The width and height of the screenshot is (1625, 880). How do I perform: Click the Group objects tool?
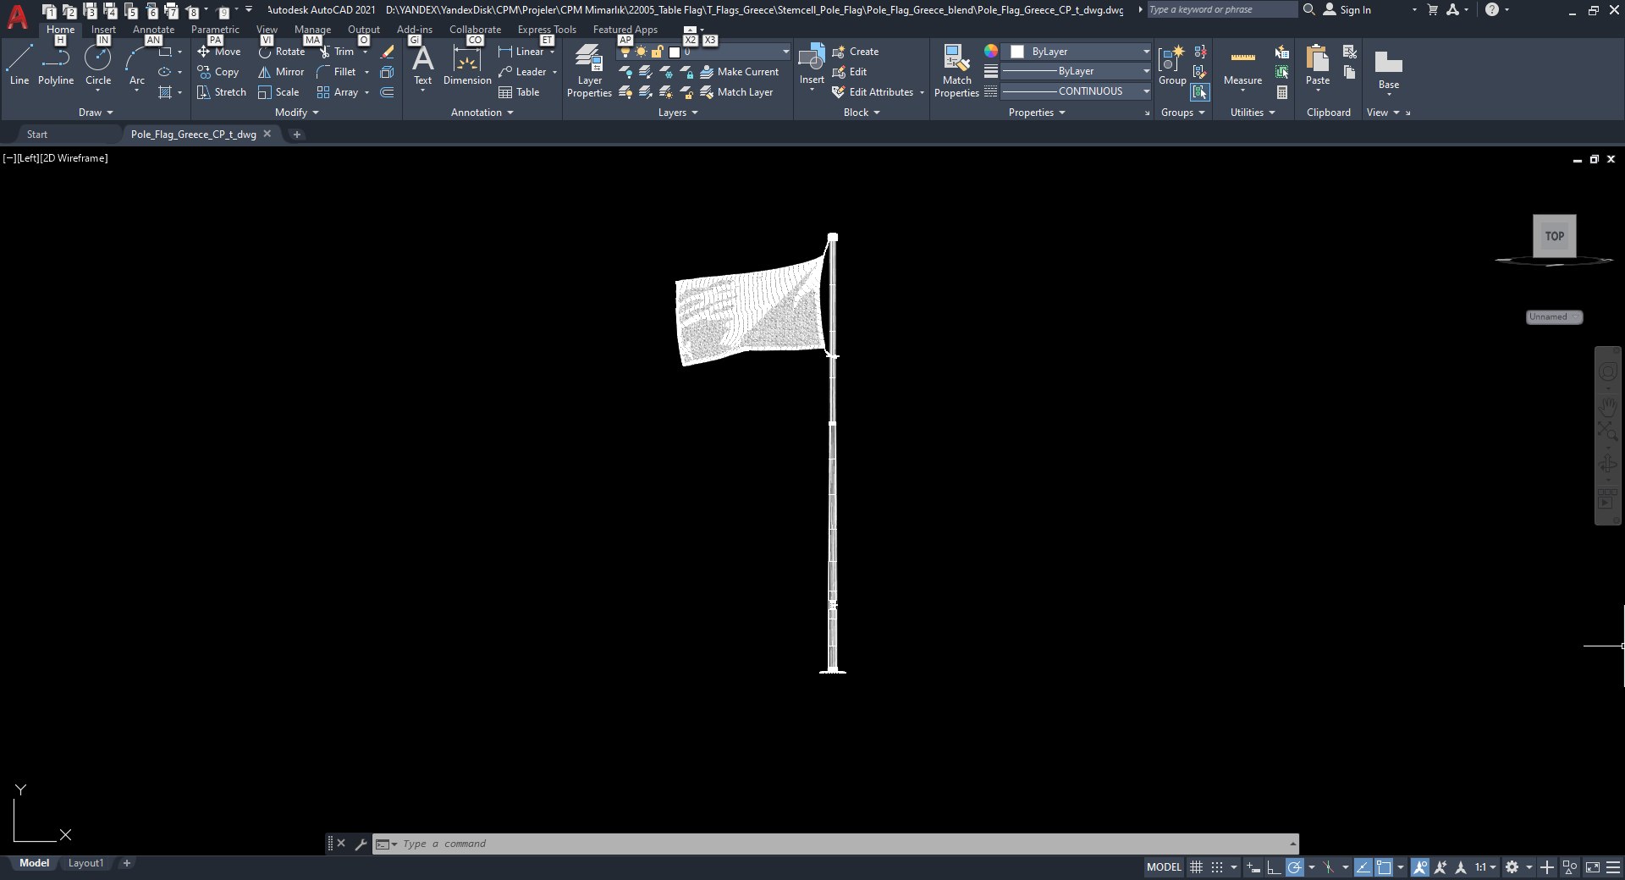pos(1172,65)
